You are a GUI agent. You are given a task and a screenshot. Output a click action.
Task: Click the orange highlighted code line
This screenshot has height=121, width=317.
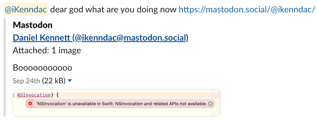[130, 94]
